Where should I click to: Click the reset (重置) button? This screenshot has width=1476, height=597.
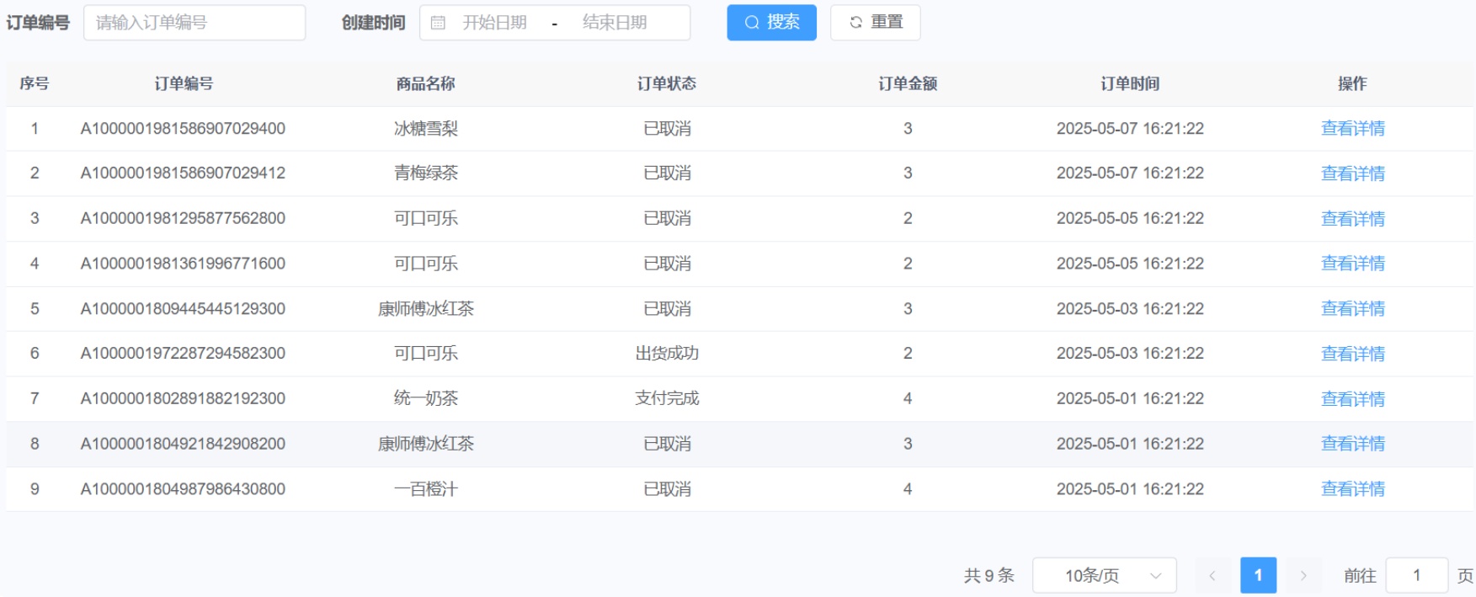(875, 23)
